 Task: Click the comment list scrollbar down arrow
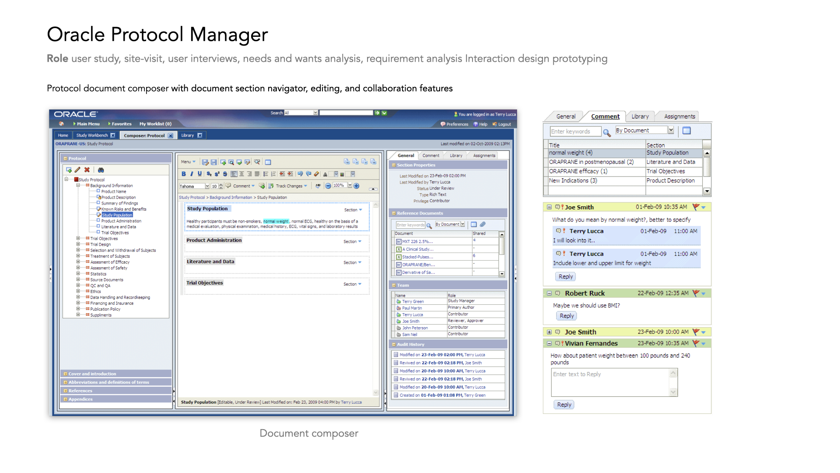pyautogui.click(x=707, y=191)
